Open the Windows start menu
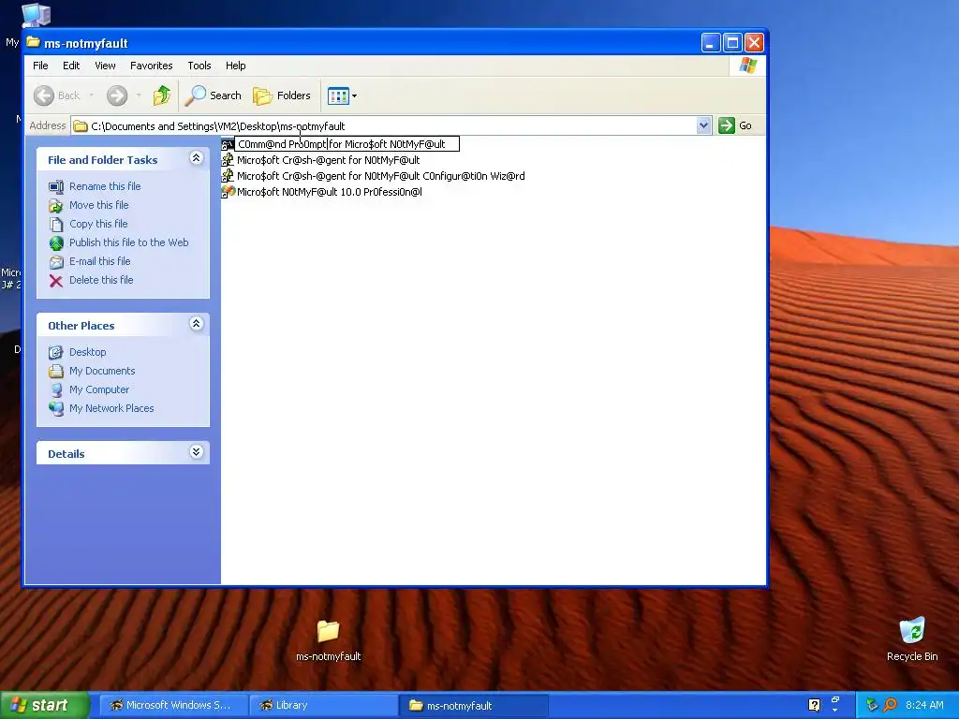 pos(44,705)
